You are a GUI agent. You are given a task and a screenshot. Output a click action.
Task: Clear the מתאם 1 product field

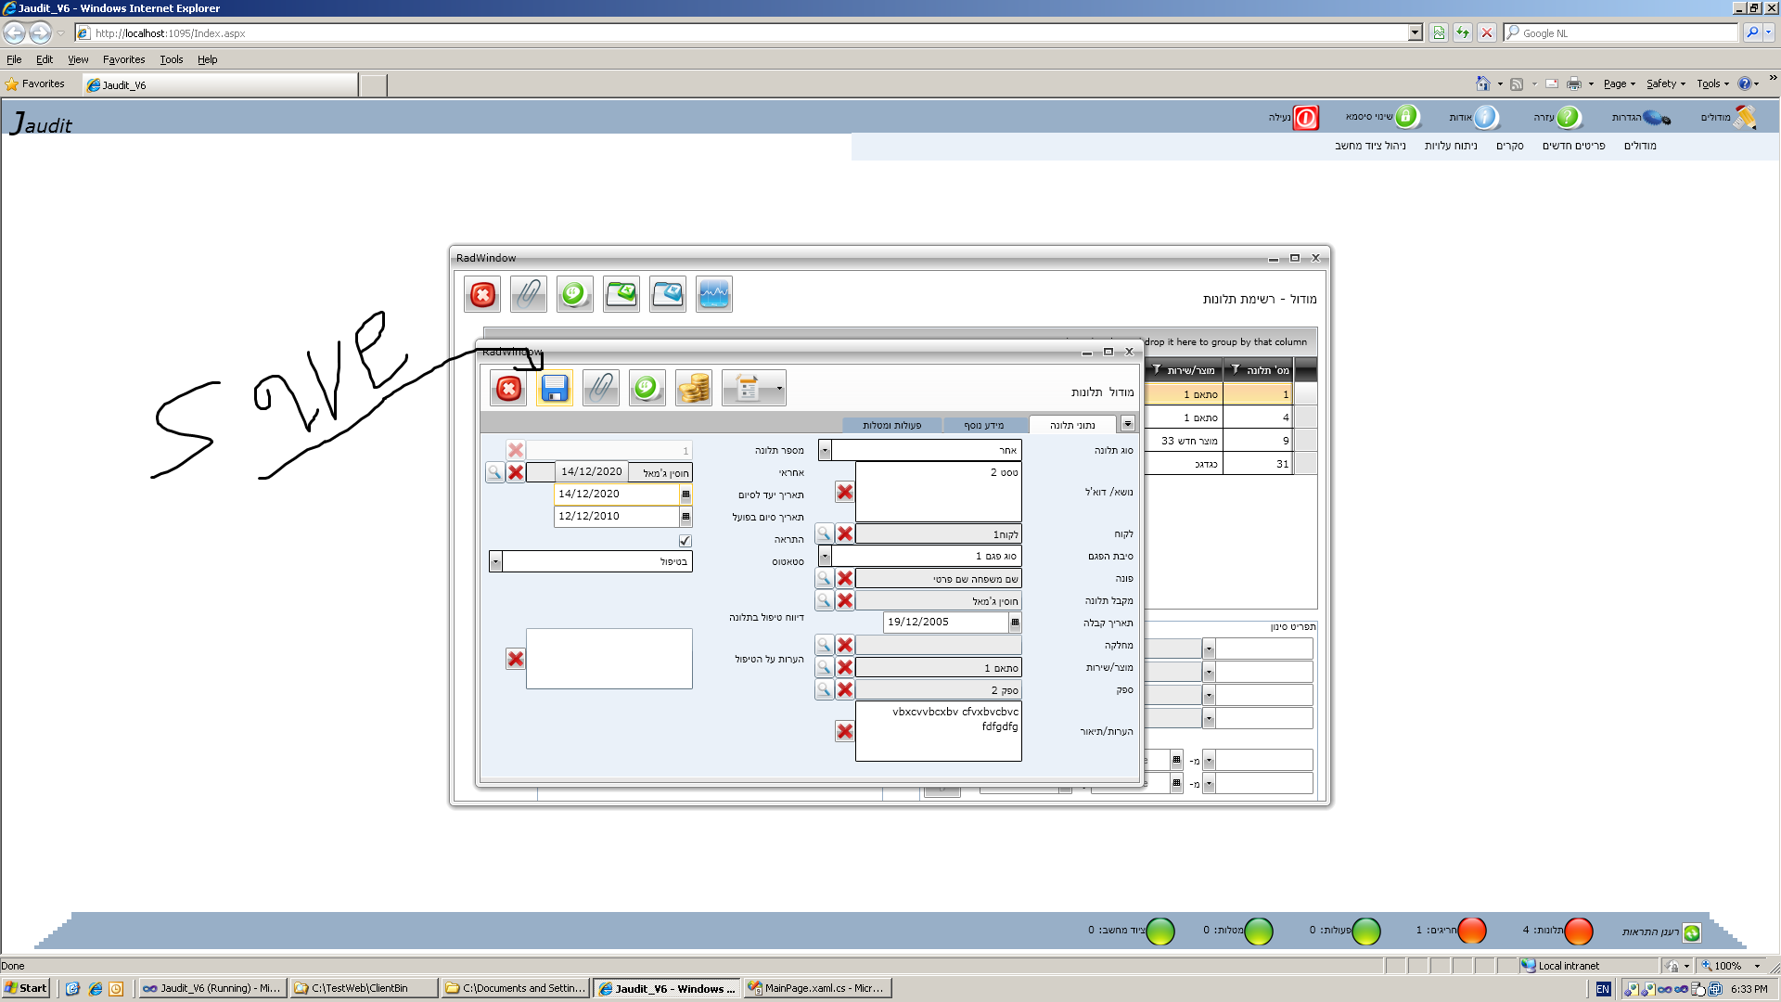tap(845, 667)
